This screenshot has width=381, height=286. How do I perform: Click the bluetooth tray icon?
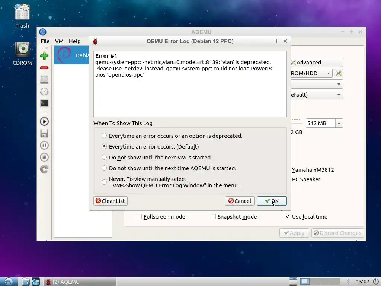(x=348, y=282)
